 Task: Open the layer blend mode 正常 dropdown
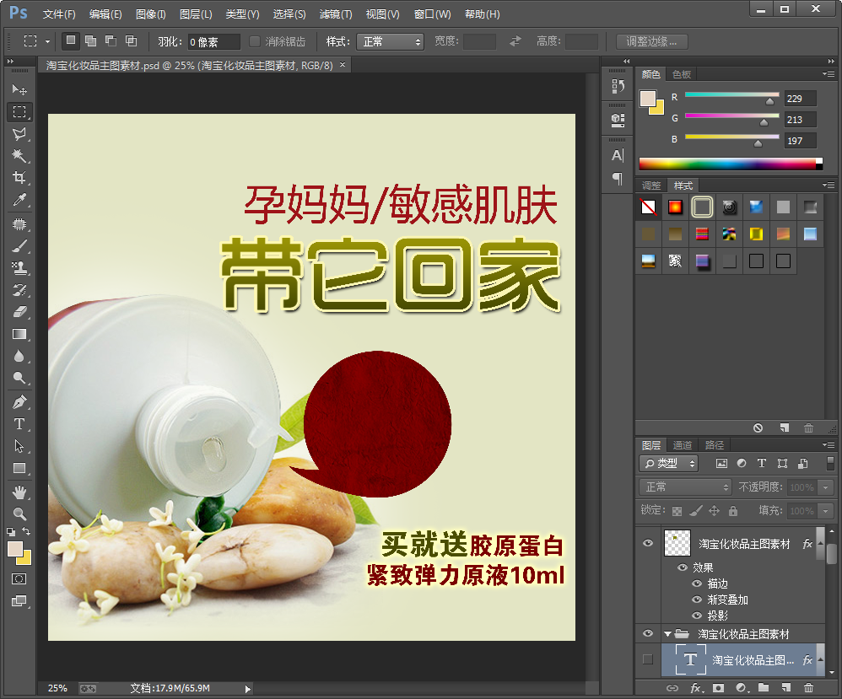(x=685, y=487)
